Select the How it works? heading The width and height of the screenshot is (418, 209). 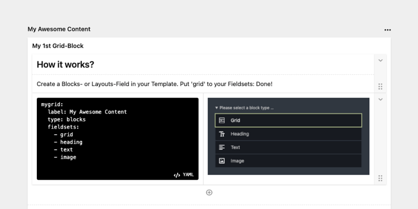pos(65,65)
